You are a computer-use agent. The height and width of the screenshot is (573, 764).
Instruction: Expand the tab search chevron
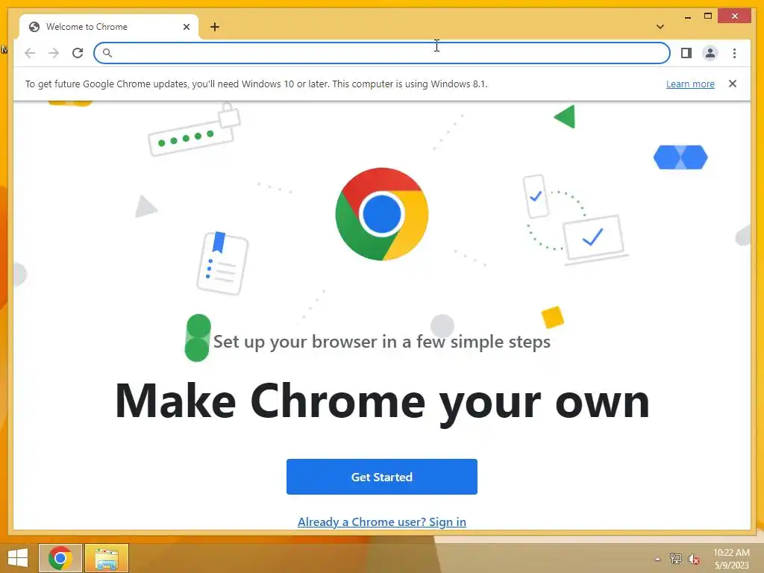click(x=660, y=27)
